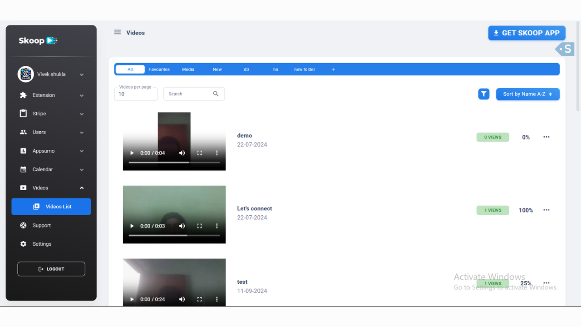Click the Extension puzzle icon
Image resolution: width=581 pixels, height=327 pixels.
[23, 95]
